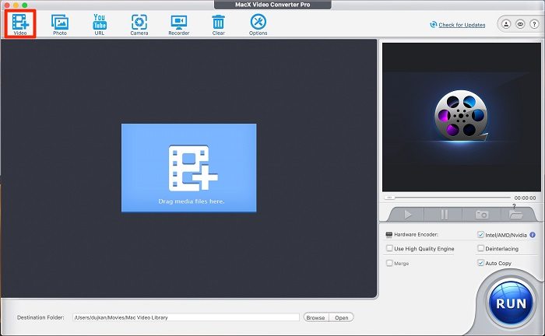The height and width of the screenshot is (336, 545).
Task: Open the help question mark icon
Action: (x=534, y=24)
